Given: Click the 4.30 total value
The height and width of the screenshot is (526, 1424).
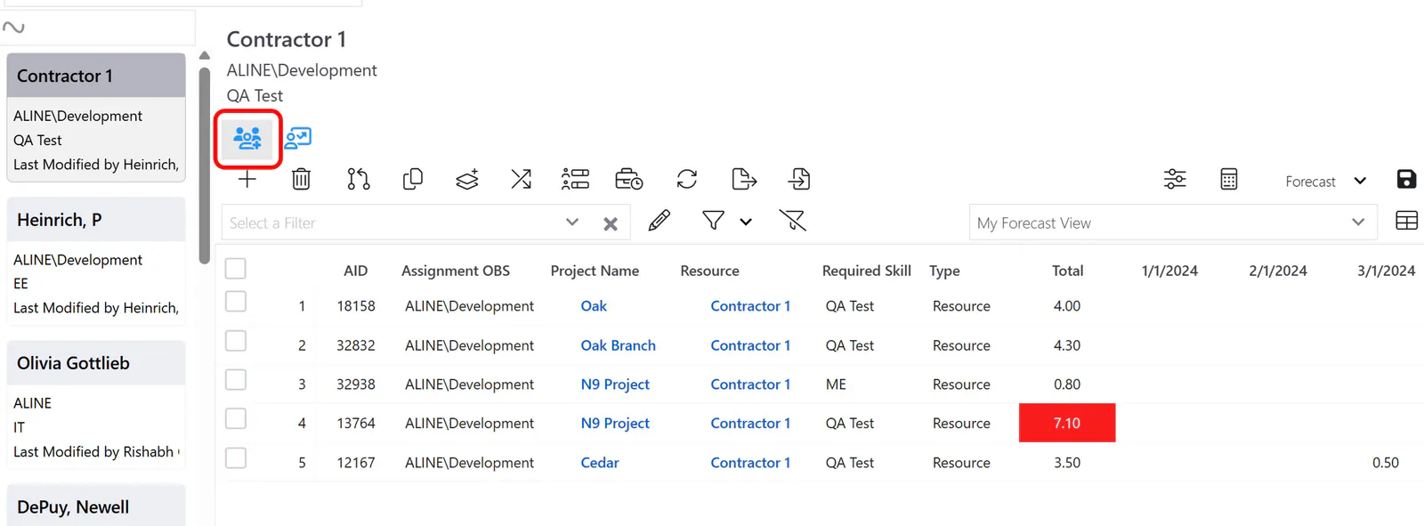Looking at the screenshot, I should 1067,345.
